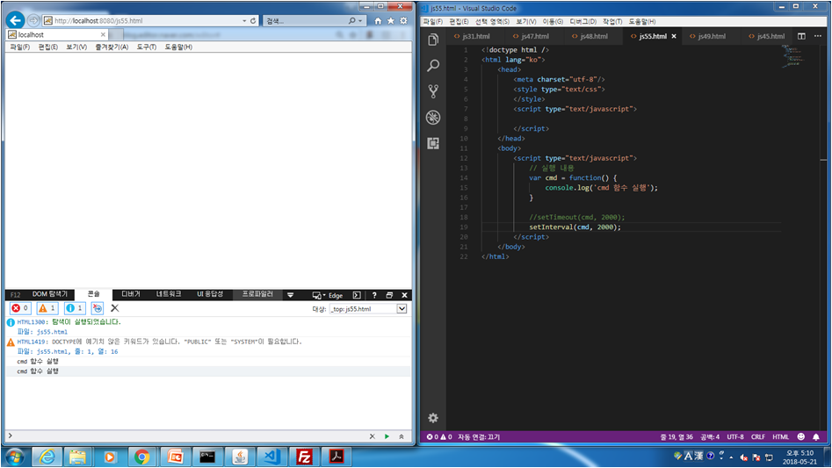Open IE tools gear

[x=403, y=21]
